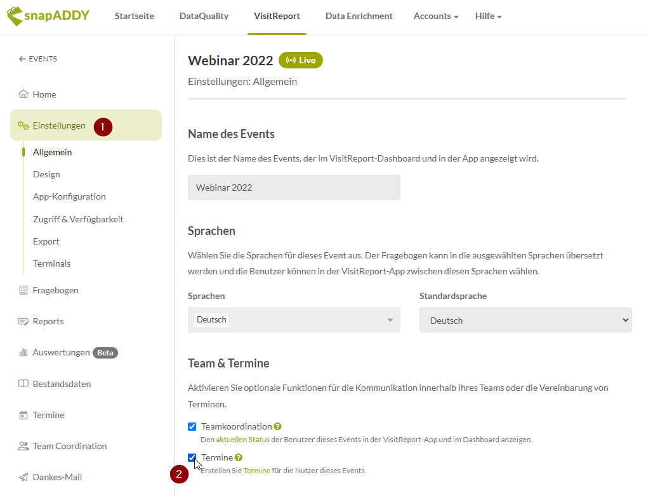Open Terminals settings
The width and height of the screenshot is (646, 496).
click(51, 264)
